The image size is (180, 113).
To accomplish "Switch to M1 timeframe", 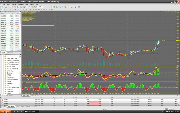I will (x=31, y=9).
